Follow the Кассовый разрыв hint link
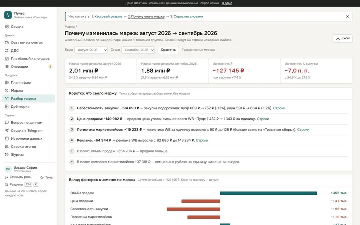The width and height of the screenshot is (360, 225). pos(108,17)
